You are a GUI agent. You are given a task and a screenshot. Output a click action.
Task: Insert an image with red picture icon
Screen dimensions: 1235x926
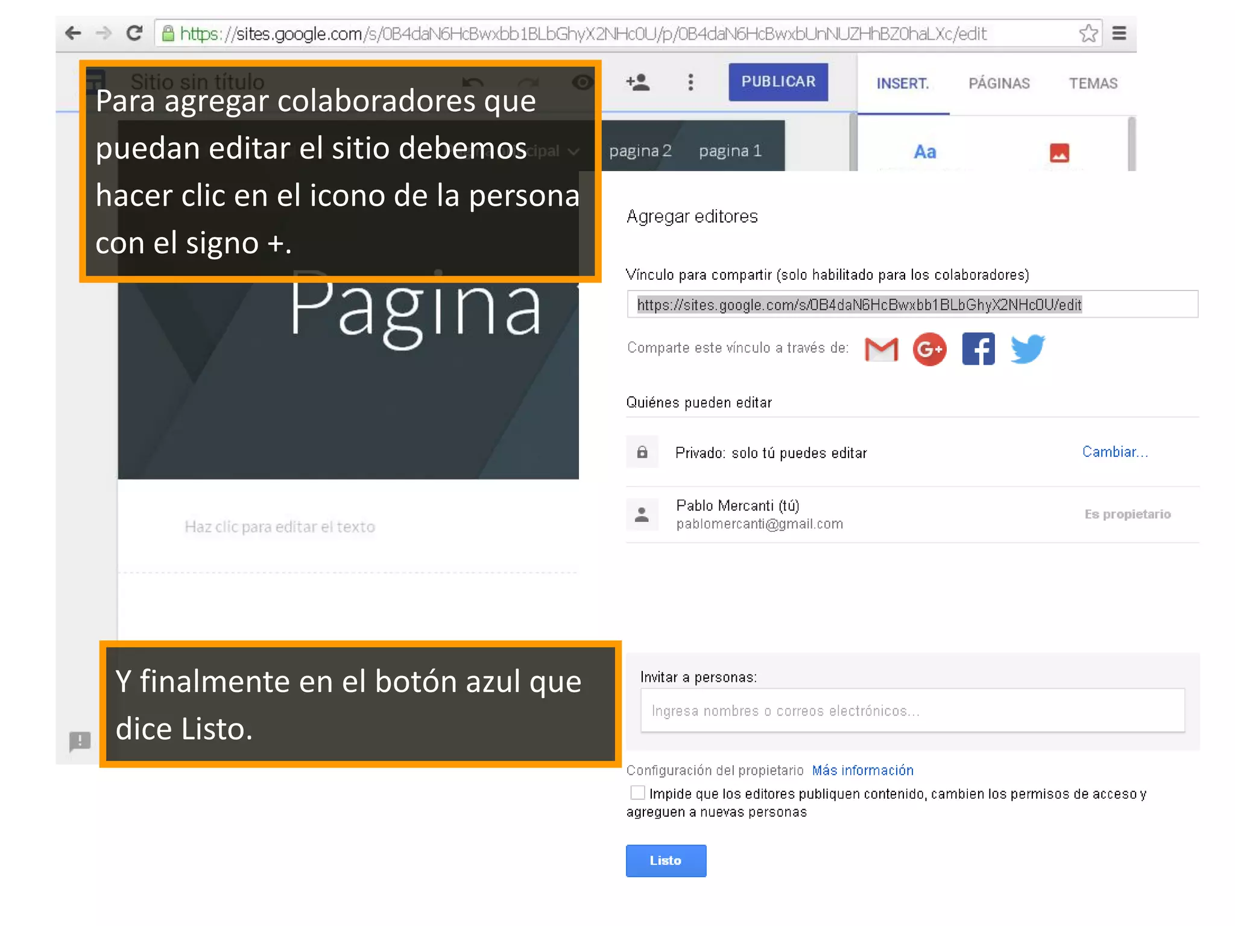tap(1060, 153)
